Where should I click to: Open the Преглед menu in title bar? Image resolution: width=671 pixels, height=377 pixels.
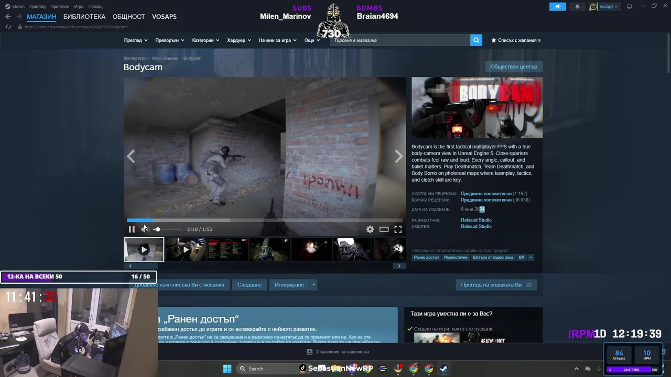click(x=37, y=6)
